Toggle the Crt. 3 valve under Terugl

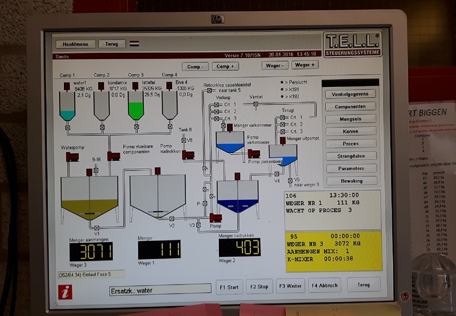283,131
